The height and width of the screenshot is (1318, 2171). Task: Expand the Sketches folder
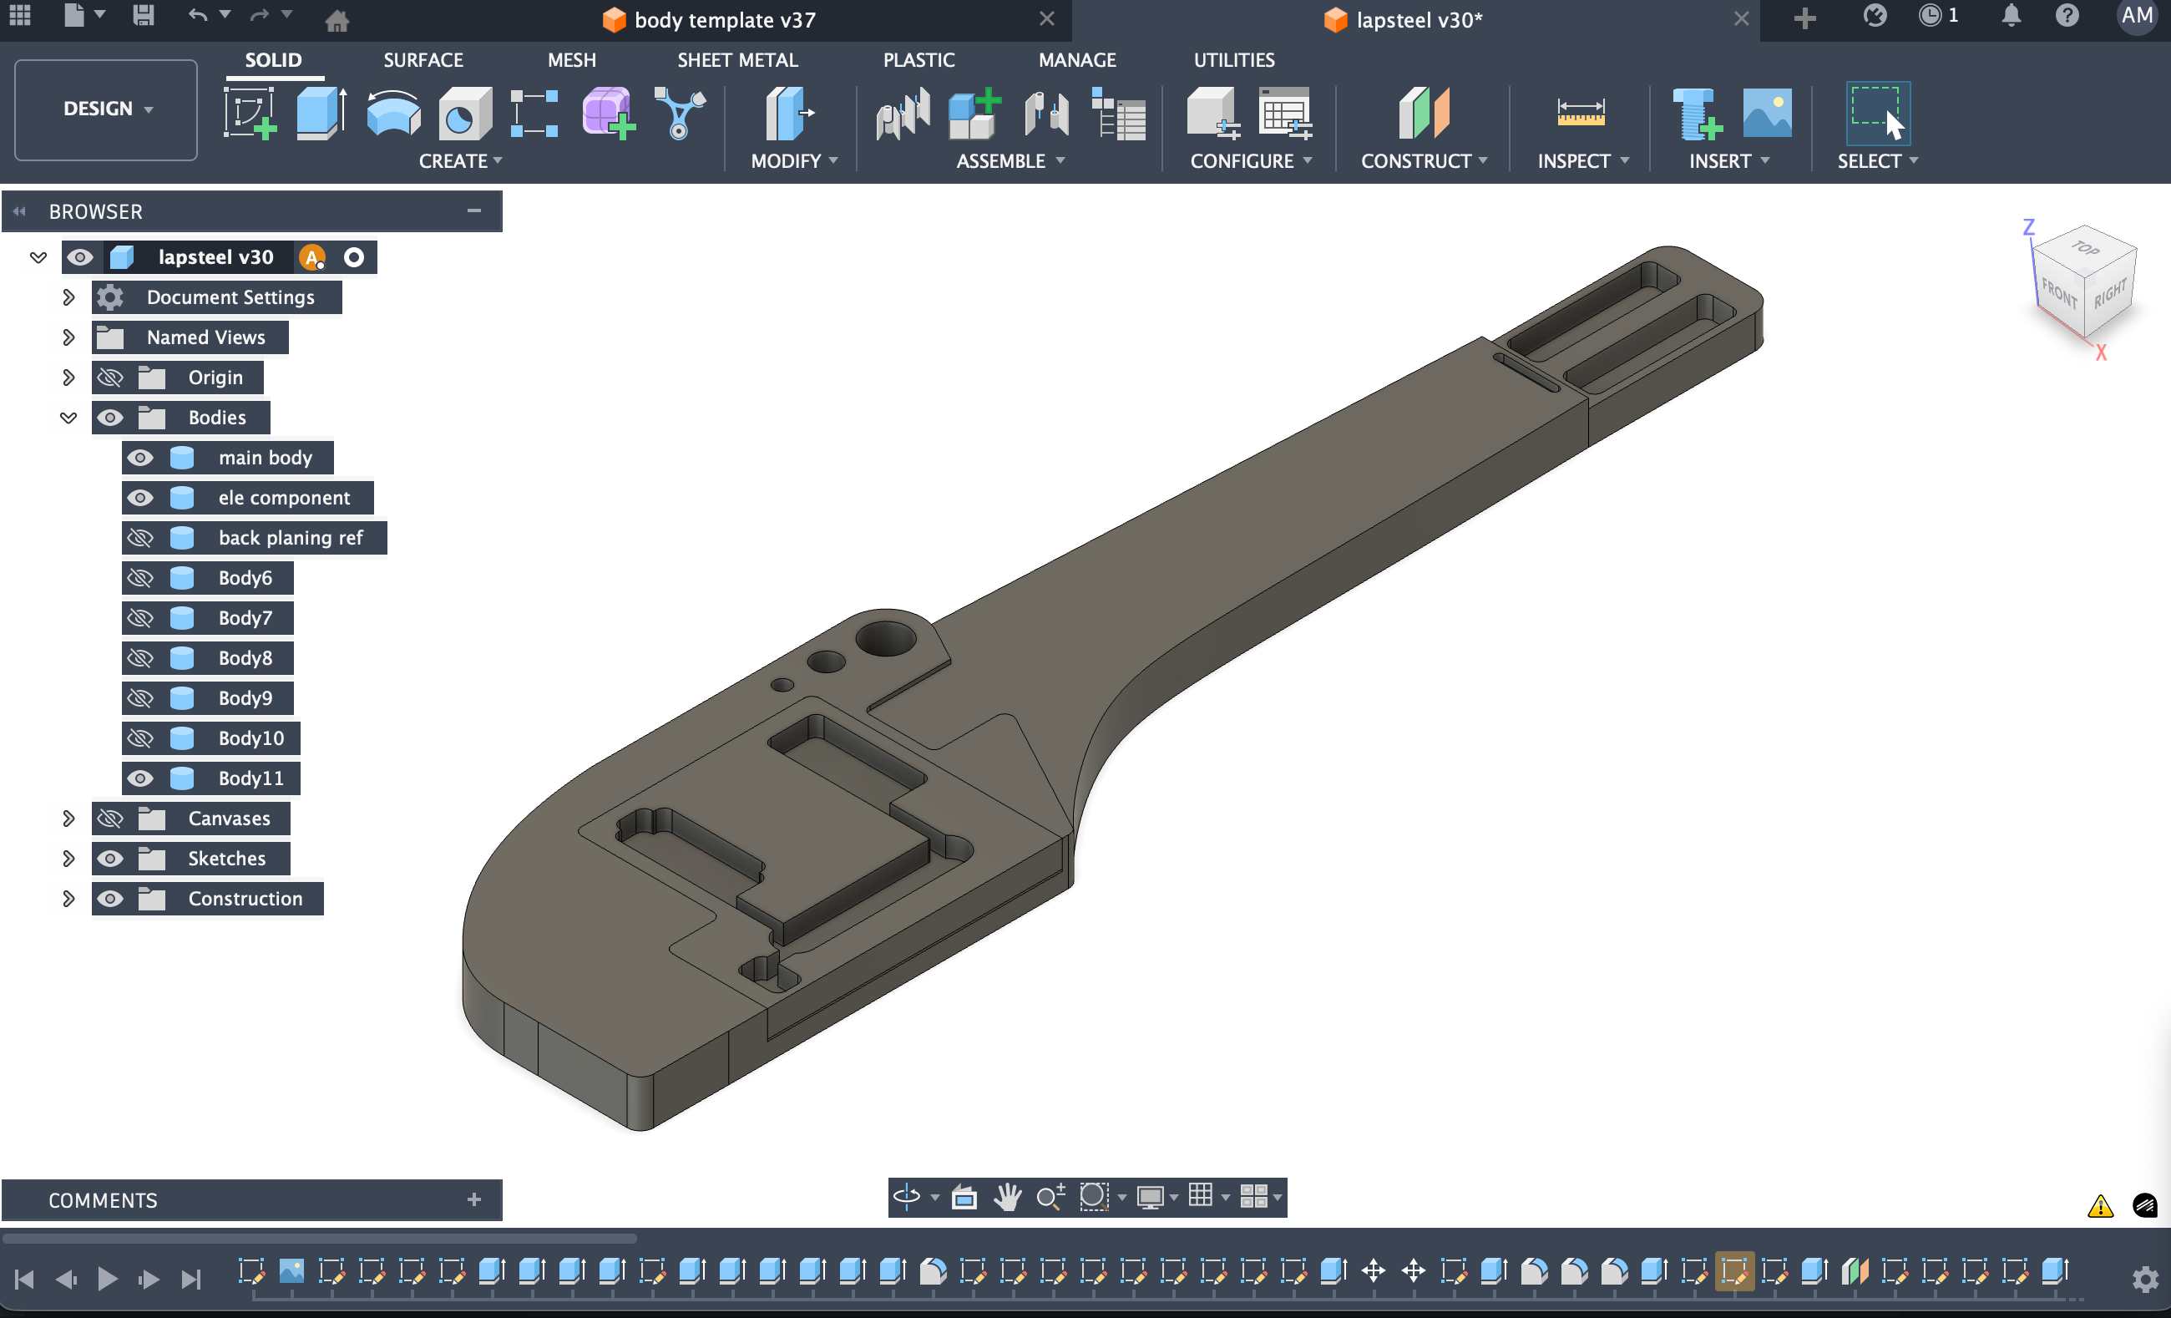(68, 859)
